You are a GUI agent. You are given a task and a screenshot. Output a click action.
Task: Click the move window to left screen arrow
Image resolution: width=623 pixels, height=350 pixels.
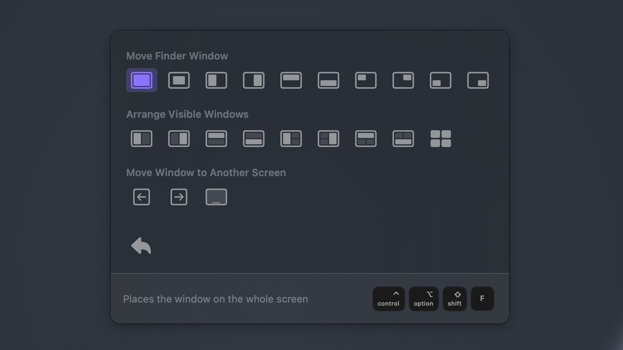141,197
